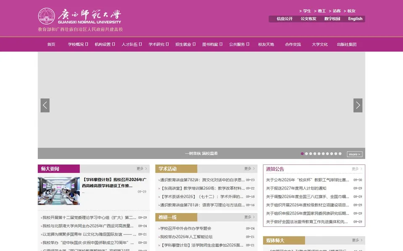This screenshot has height=251, width=403.
Task: Open notice 关于调整2026年度全国三八红旗手
Action: [x=308, y=197]
